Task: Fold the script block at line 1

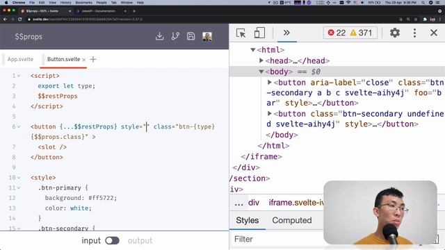Action: 19,76
